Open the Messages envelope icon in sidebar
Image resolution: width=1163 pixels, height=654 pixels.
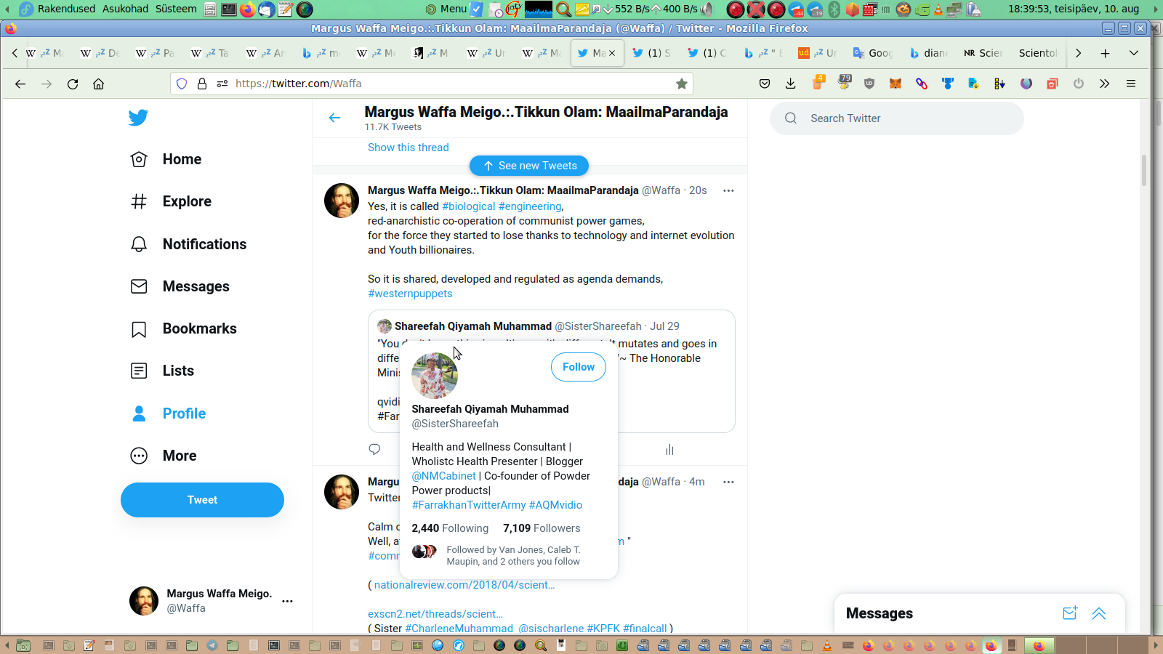pyautogui.click(x=139, y=286)
